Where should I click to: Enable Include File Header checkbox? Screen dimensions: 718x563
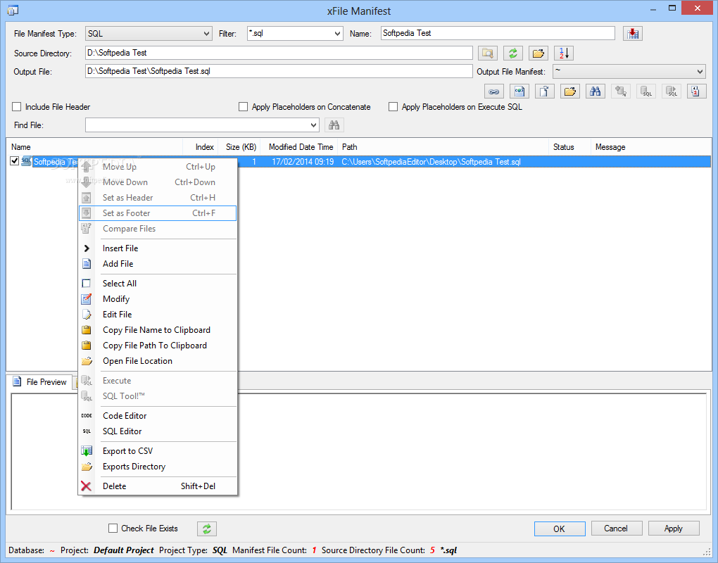pos(16,107)
